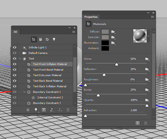Hide Text Extrusion Material
Screen dimensions: 167x139
point(14,75)
